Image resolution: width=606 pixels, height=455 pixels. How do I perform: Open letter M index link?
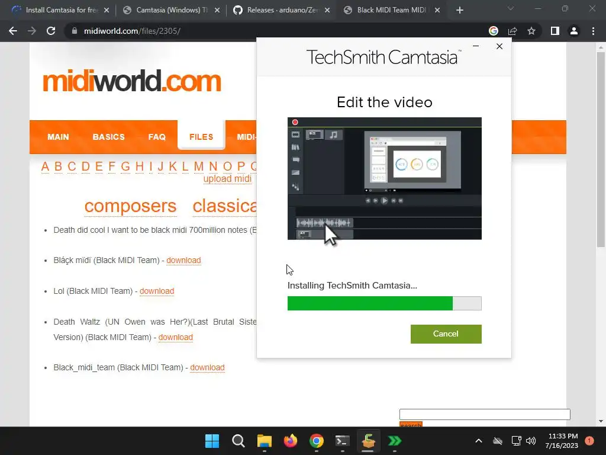pyautogui.click(x=199, y=166)
